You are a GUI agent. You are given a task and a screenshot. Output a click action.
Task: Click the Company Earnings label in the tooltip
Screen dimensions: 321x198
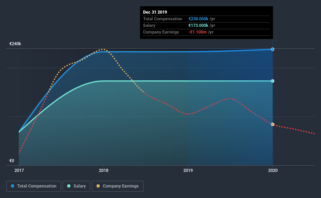161,32
